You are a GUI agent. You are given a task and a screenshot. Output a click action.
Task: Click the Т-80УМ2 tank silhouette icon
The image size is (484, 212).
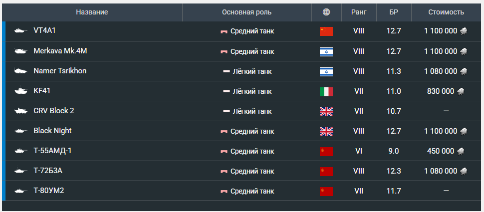point(20,191)
